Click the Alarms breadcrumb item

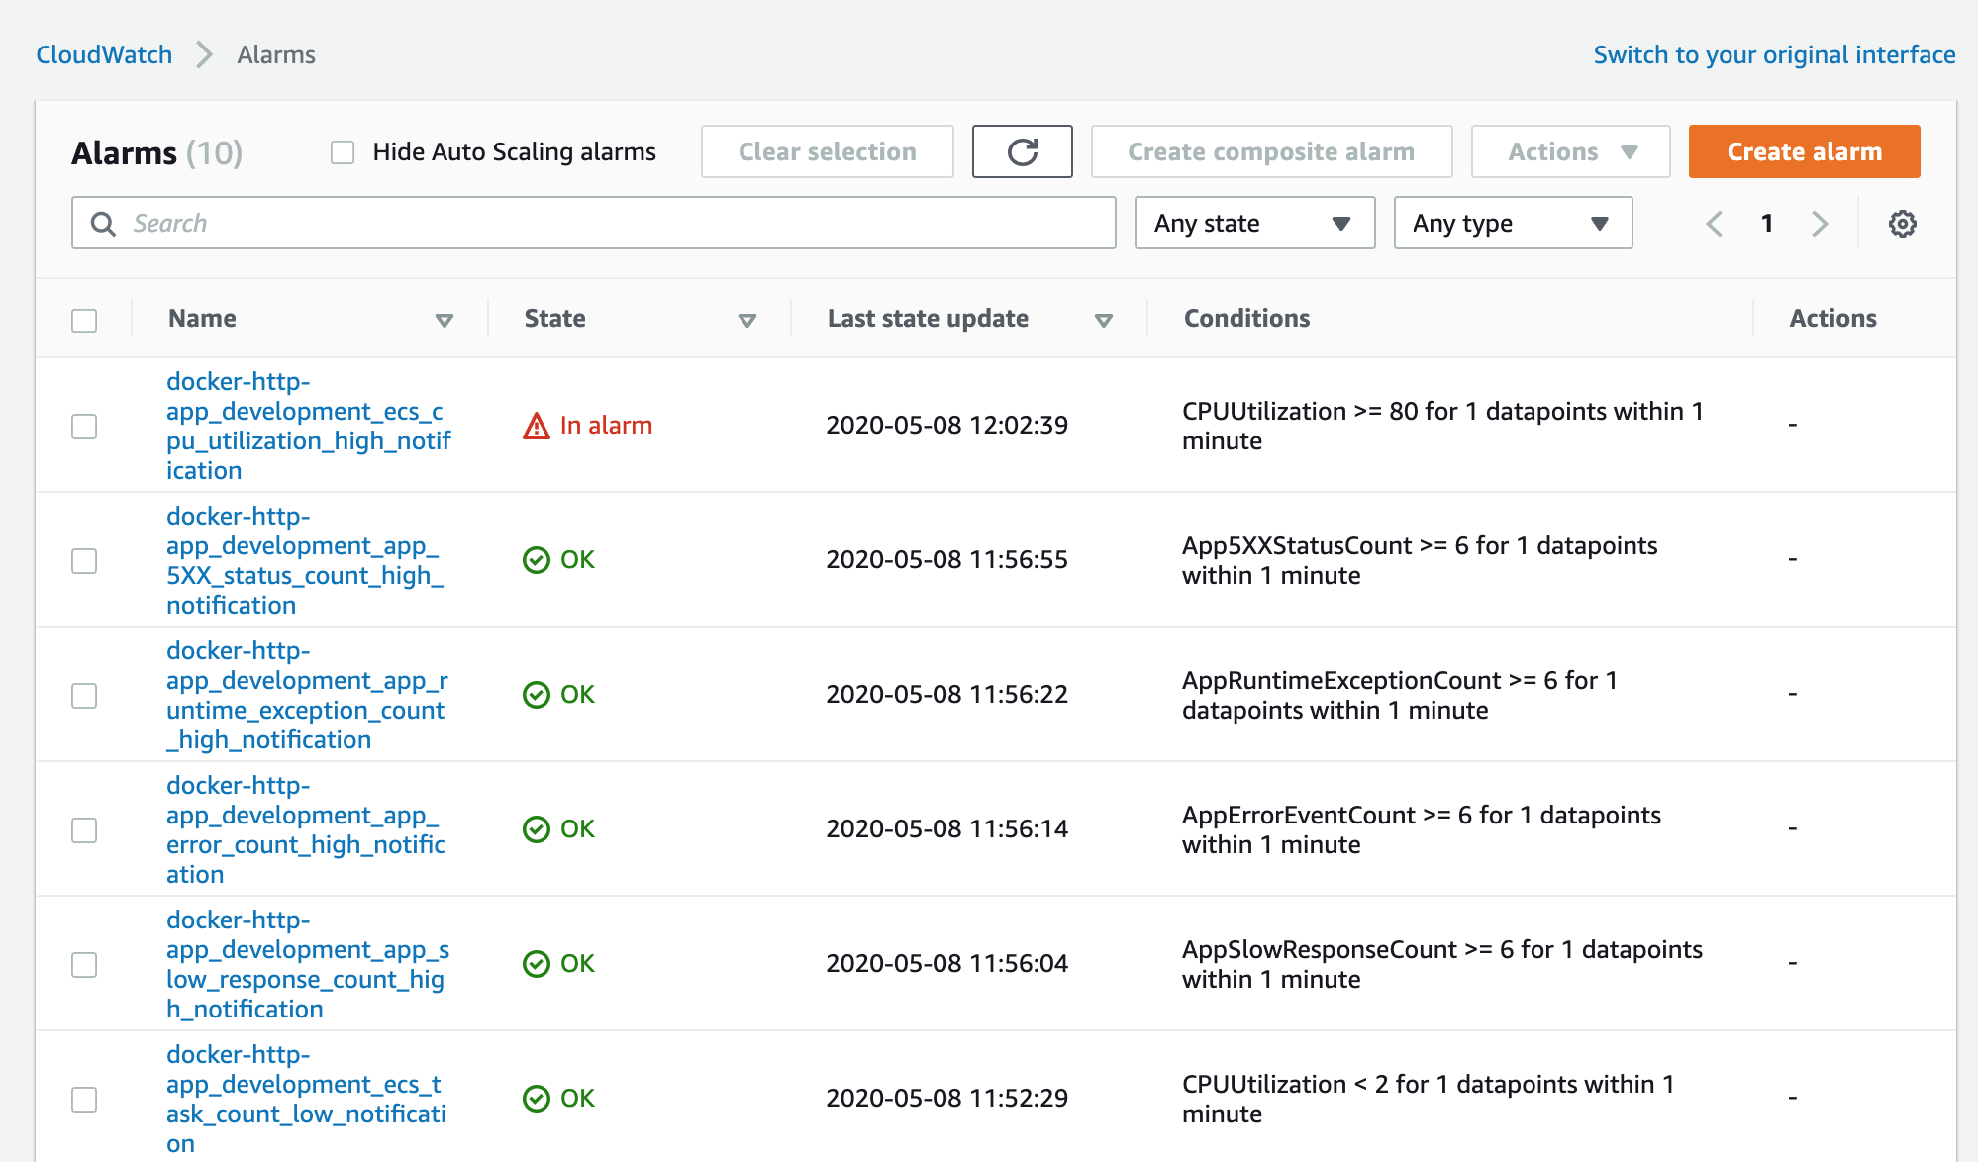click(x=276, y=54)
